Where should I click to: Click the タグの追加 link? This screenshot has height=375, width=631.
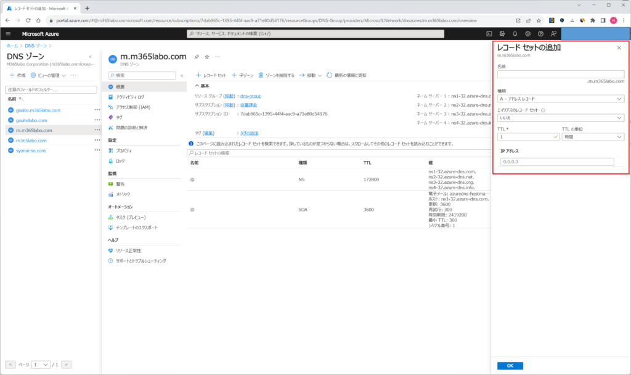coord(250,133)
